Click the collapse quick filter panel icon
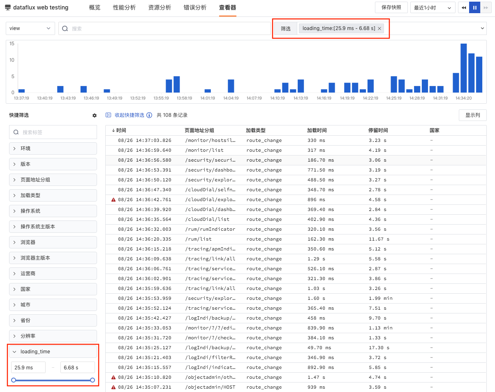 109,115
